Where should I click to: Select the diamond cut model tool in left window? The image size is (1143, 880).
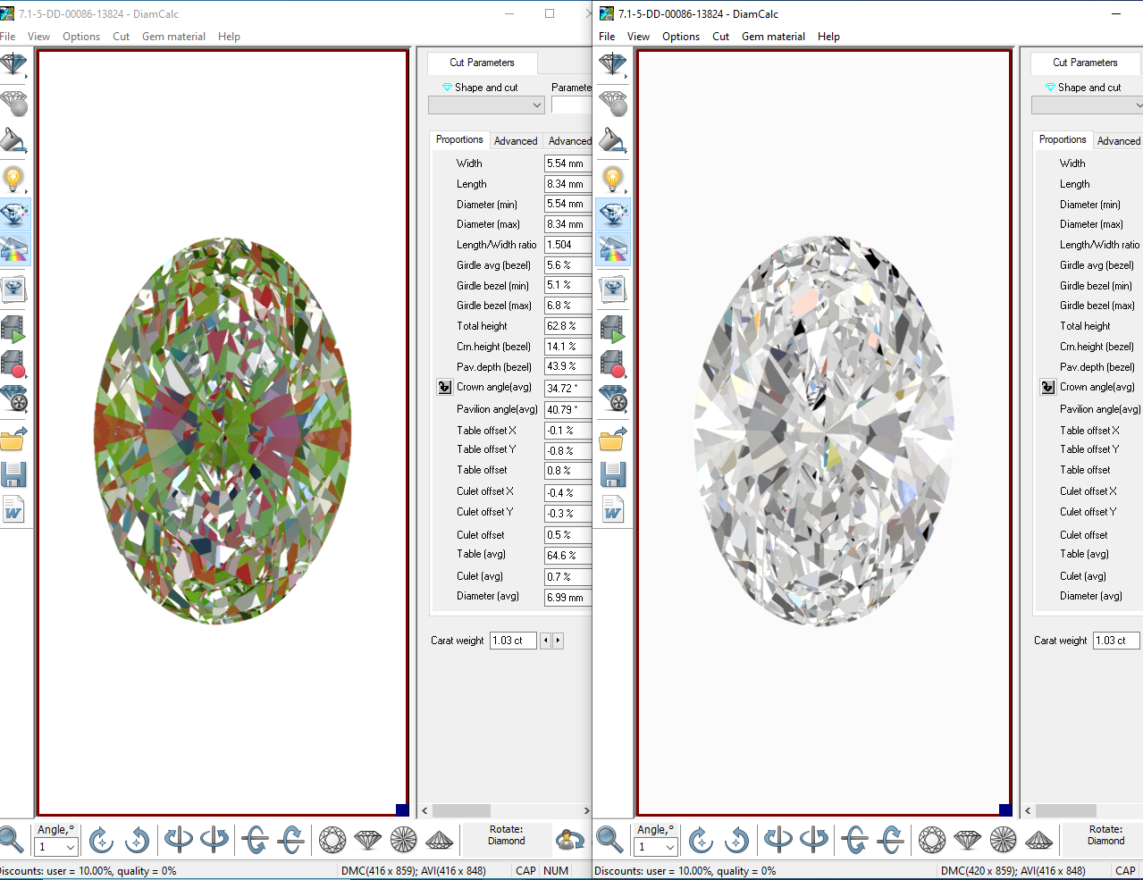pyautogui.click(x=14, y=65)
